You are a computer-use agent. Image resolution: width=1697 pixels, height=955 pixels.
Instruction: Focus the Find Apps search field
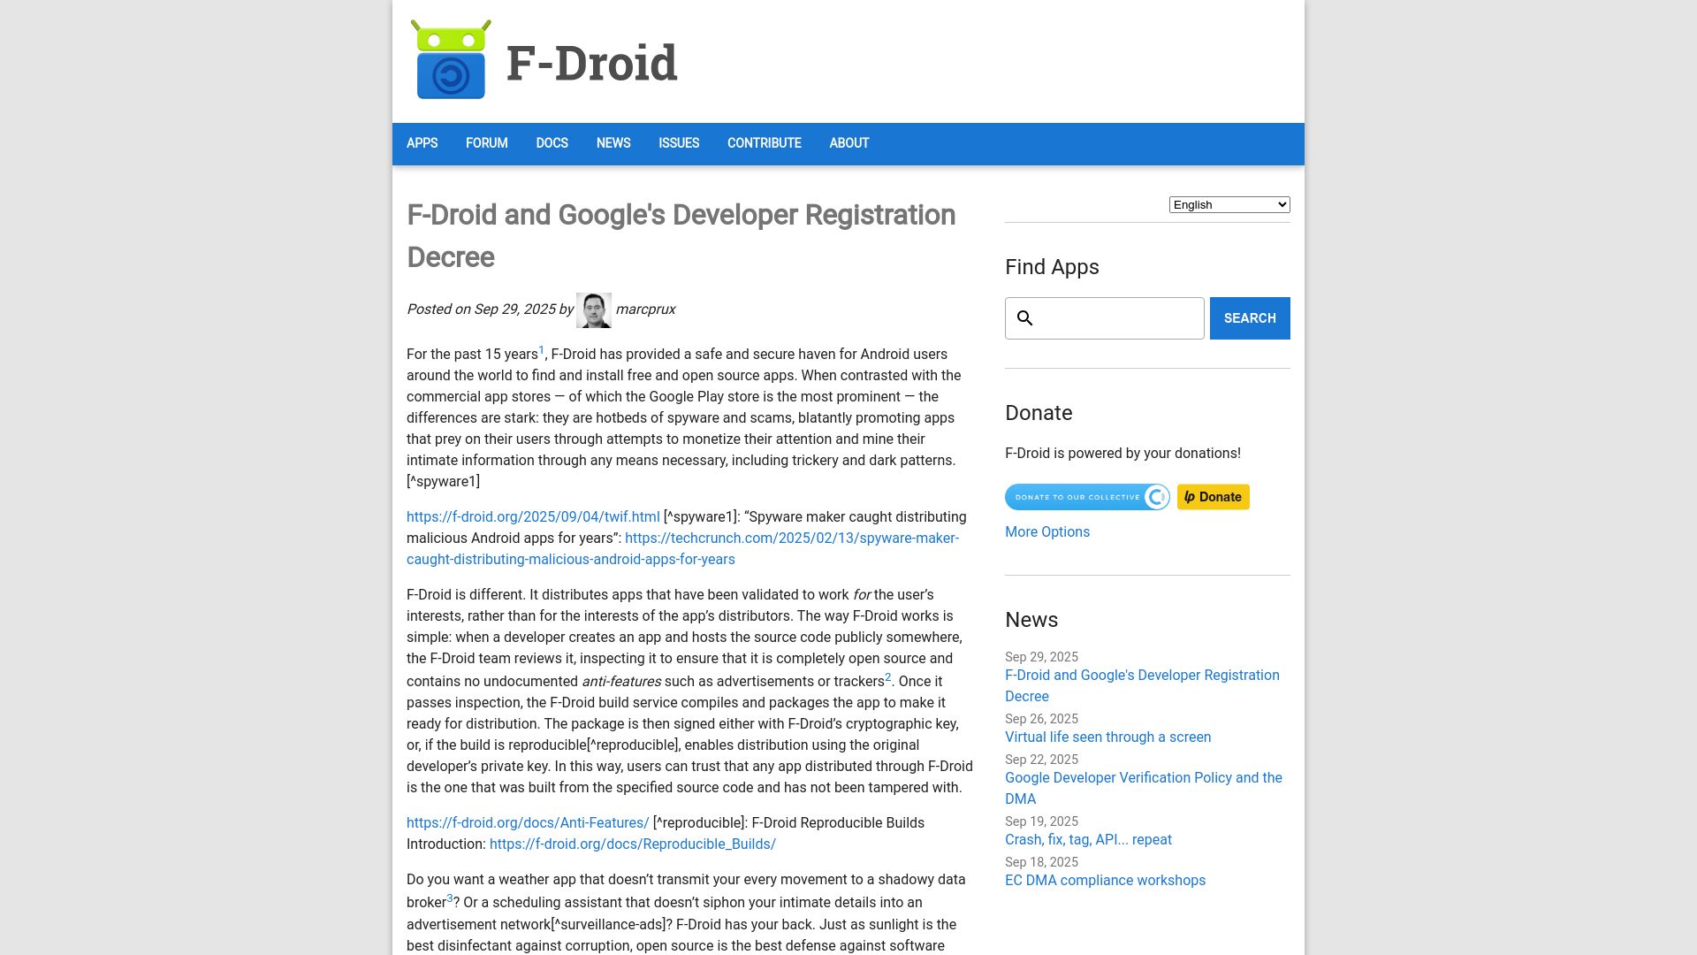(1104, 318)
